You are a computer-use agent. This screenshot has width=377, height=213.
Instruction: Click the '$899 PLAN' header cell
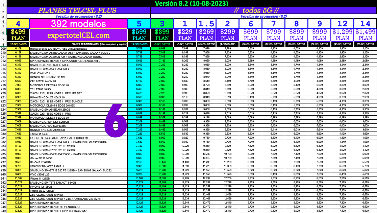tap(297, 35)
